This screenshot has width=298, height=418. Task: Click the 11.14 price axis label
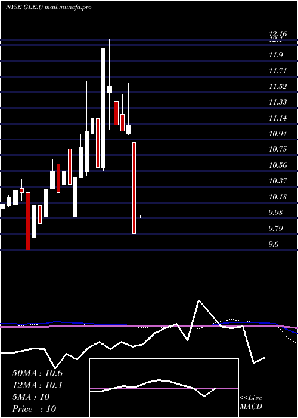coord(278,118)
